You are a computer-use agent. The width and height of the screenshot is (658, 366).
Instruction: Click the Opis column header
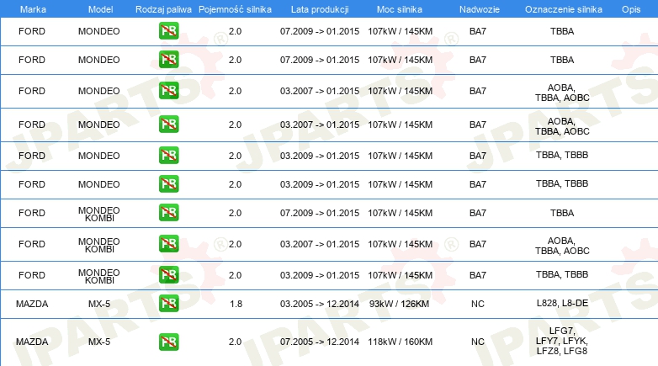tap(631, 9)
